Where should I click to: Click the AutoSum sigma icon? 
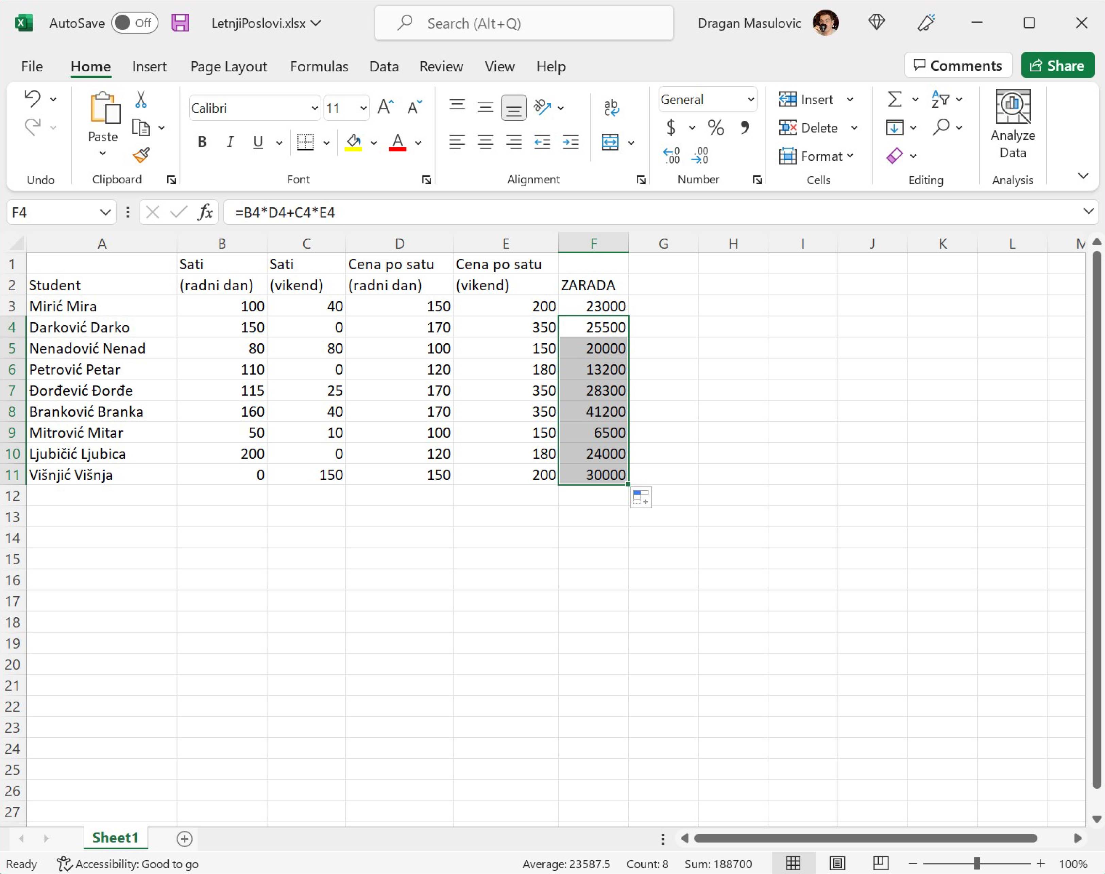coord(894,99)
